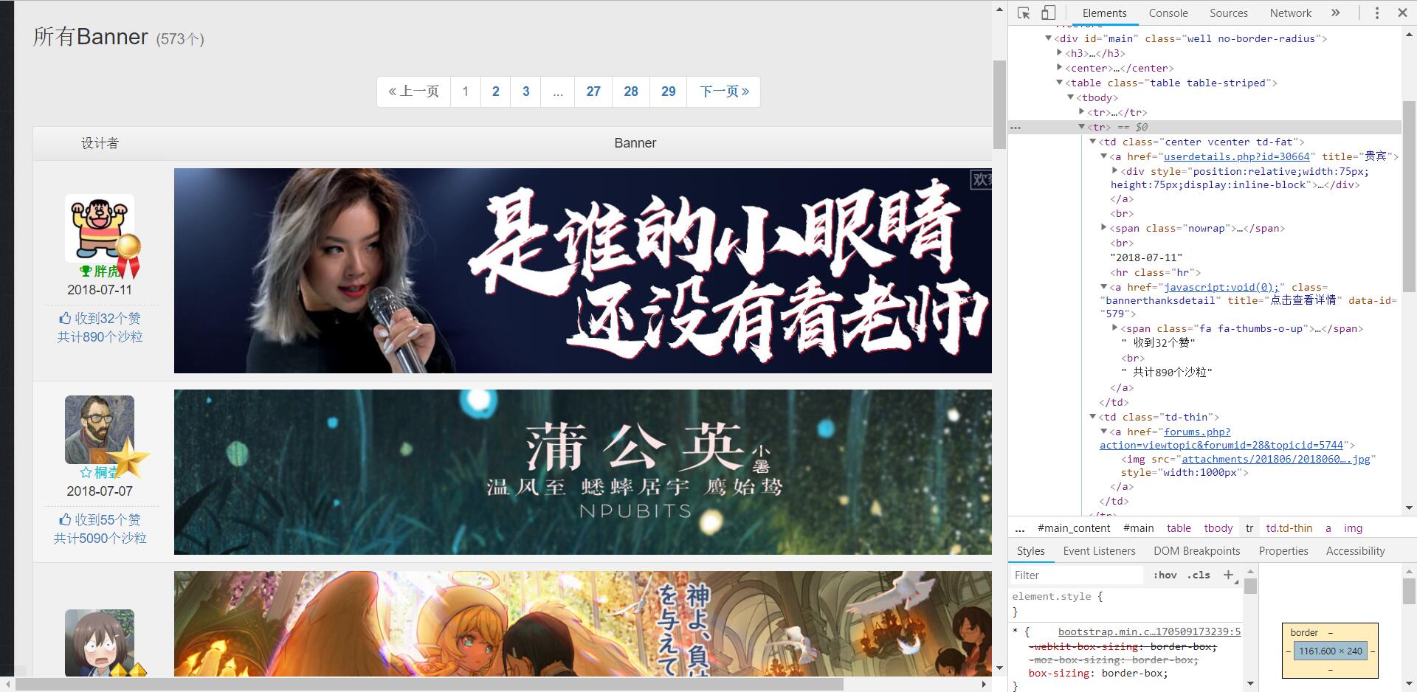The width and height of the screenshot is (1417, 692).
Task: Jump to pagination page 28
Action: (631, 91)
